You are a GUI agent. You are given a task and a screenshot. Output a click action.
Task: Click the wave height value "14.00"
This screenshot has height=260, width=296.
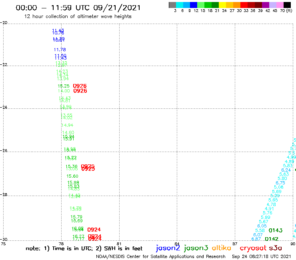tap(64, 91)
